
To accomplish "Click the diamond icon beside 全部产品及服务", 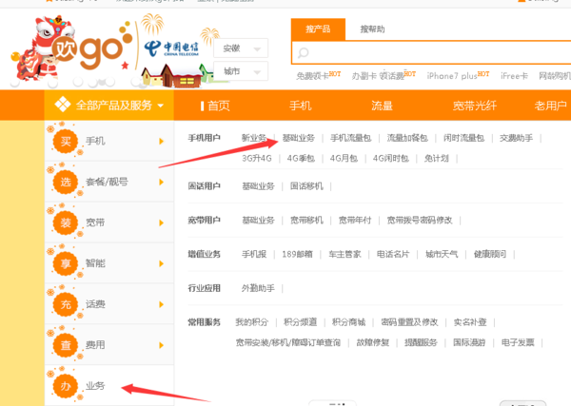I will click(63, 105).
